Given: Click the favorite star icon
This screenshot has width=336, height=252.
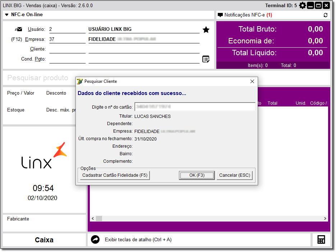Looking at the screenshot, I should [206, 30].
